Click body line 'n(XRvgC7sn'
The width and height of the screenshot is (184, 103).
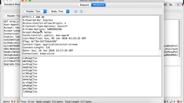[x=30, y=73]
